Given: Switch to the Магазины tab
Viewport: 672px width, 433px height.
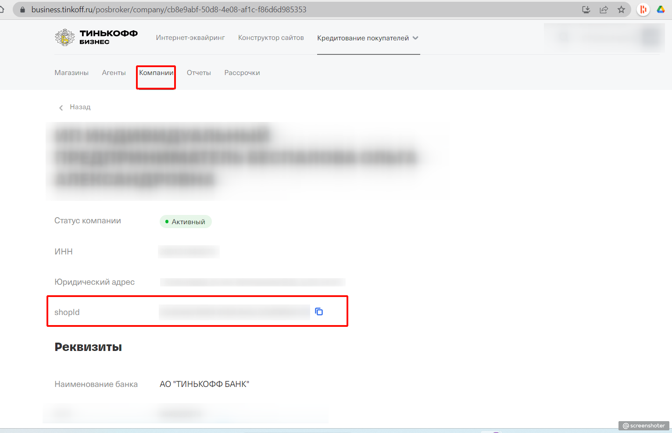Looking at the screenshot, I should (x=71, y=73).
